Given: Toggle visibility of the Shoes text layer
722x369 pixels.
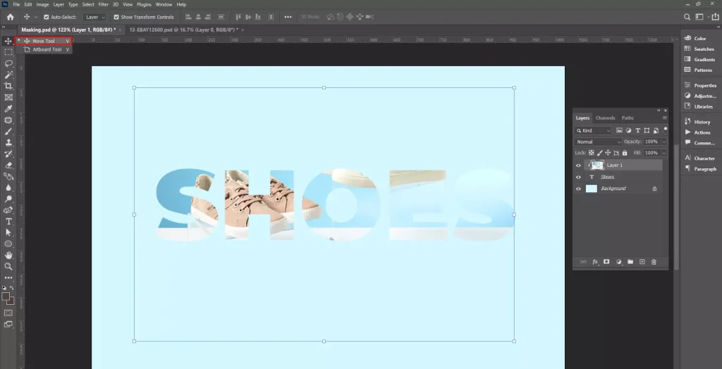Looking at the screenshot, I should click(x=578, y=177).
